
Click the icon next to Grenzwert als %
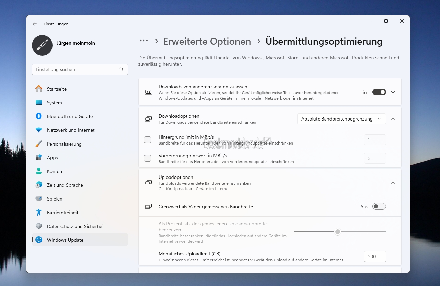[148, 207]
